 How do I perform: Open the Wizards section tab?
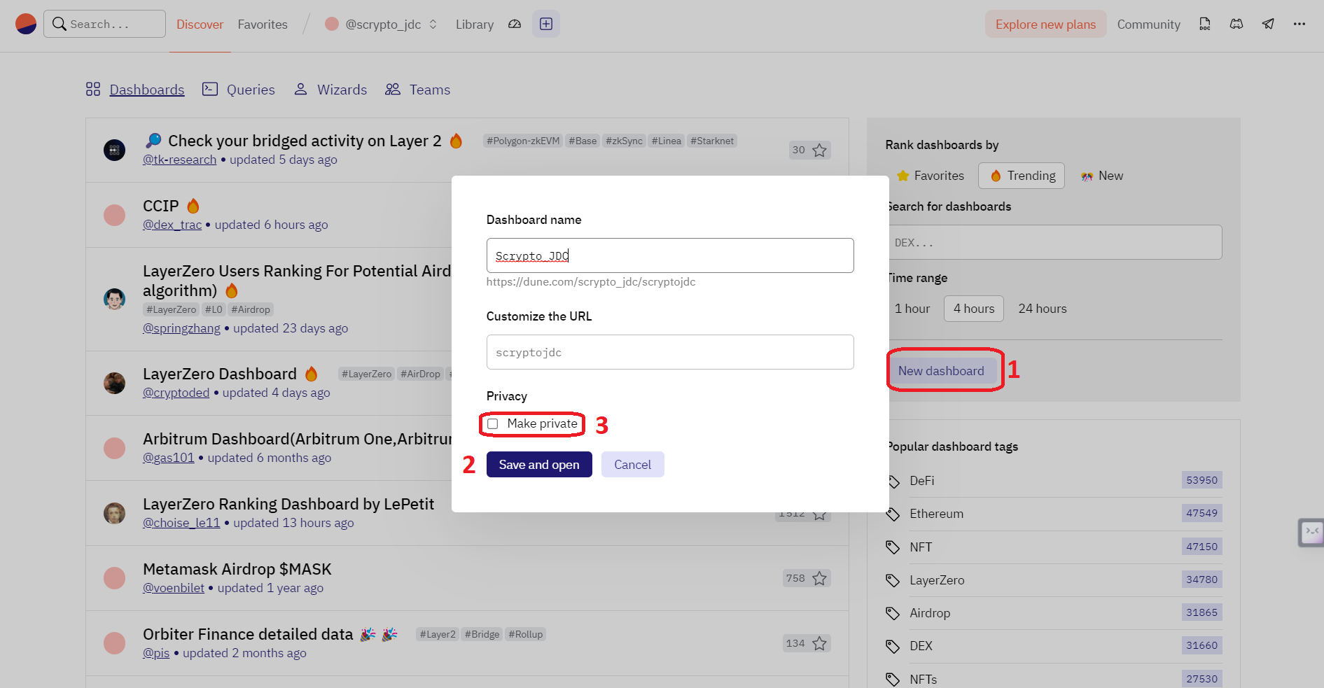342,90
